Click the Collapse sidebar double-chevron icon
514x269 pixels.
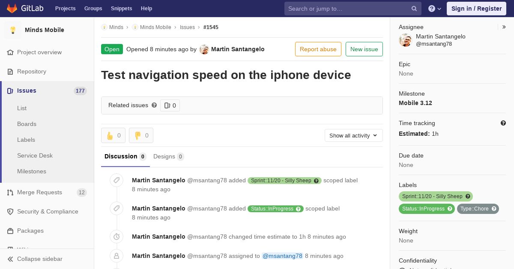(10, 259)
